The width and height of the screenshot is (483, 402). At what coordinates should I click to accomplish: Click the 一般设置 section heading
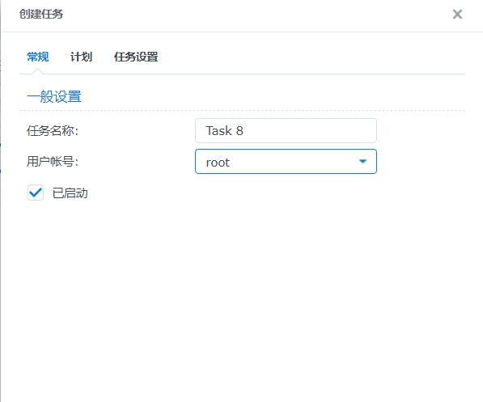point(54,96)
